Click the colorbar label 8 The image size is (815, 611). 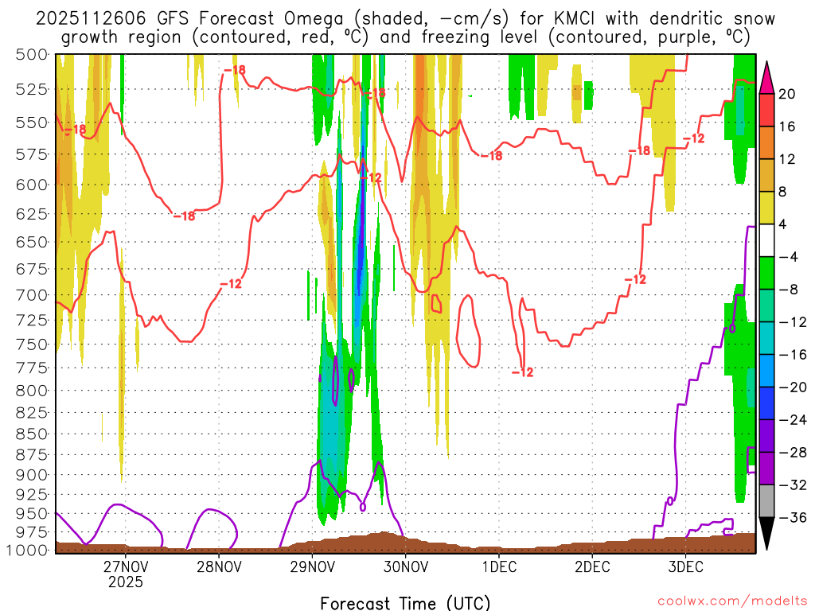783,193
